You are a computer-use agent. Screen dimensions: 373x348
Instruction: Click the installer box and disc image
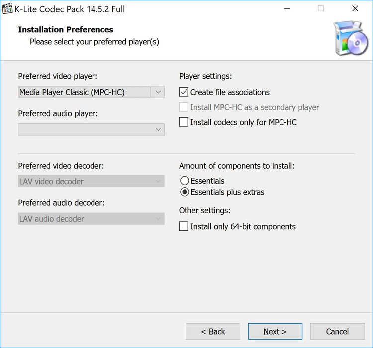(x=351, y=38)
